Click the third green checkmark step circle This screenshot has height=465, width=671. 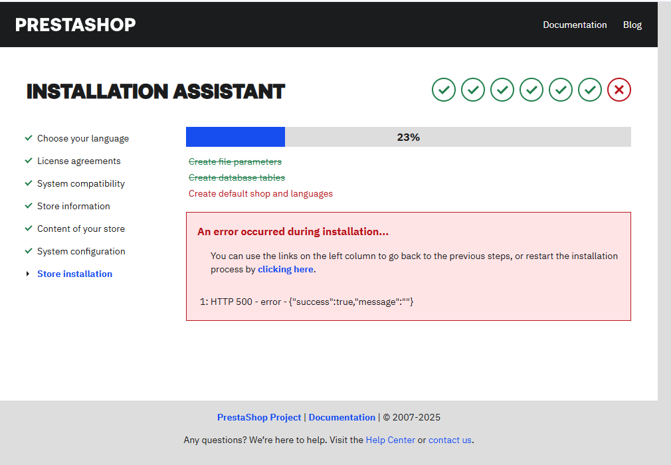[502, 90]
